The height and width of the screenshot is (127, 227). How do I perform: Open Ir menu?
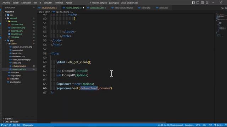point(40,2)
